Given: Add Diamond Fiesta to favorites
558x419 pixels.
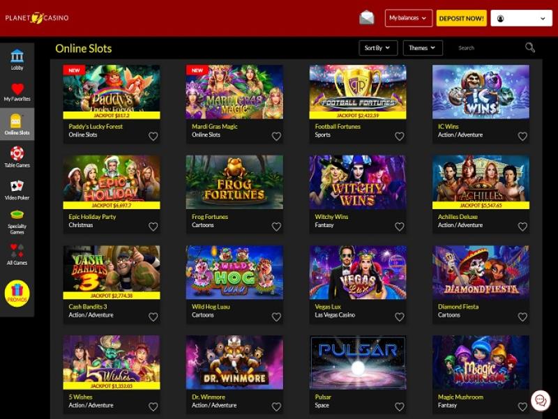Looking at the screenshot, I should (522, 317).
